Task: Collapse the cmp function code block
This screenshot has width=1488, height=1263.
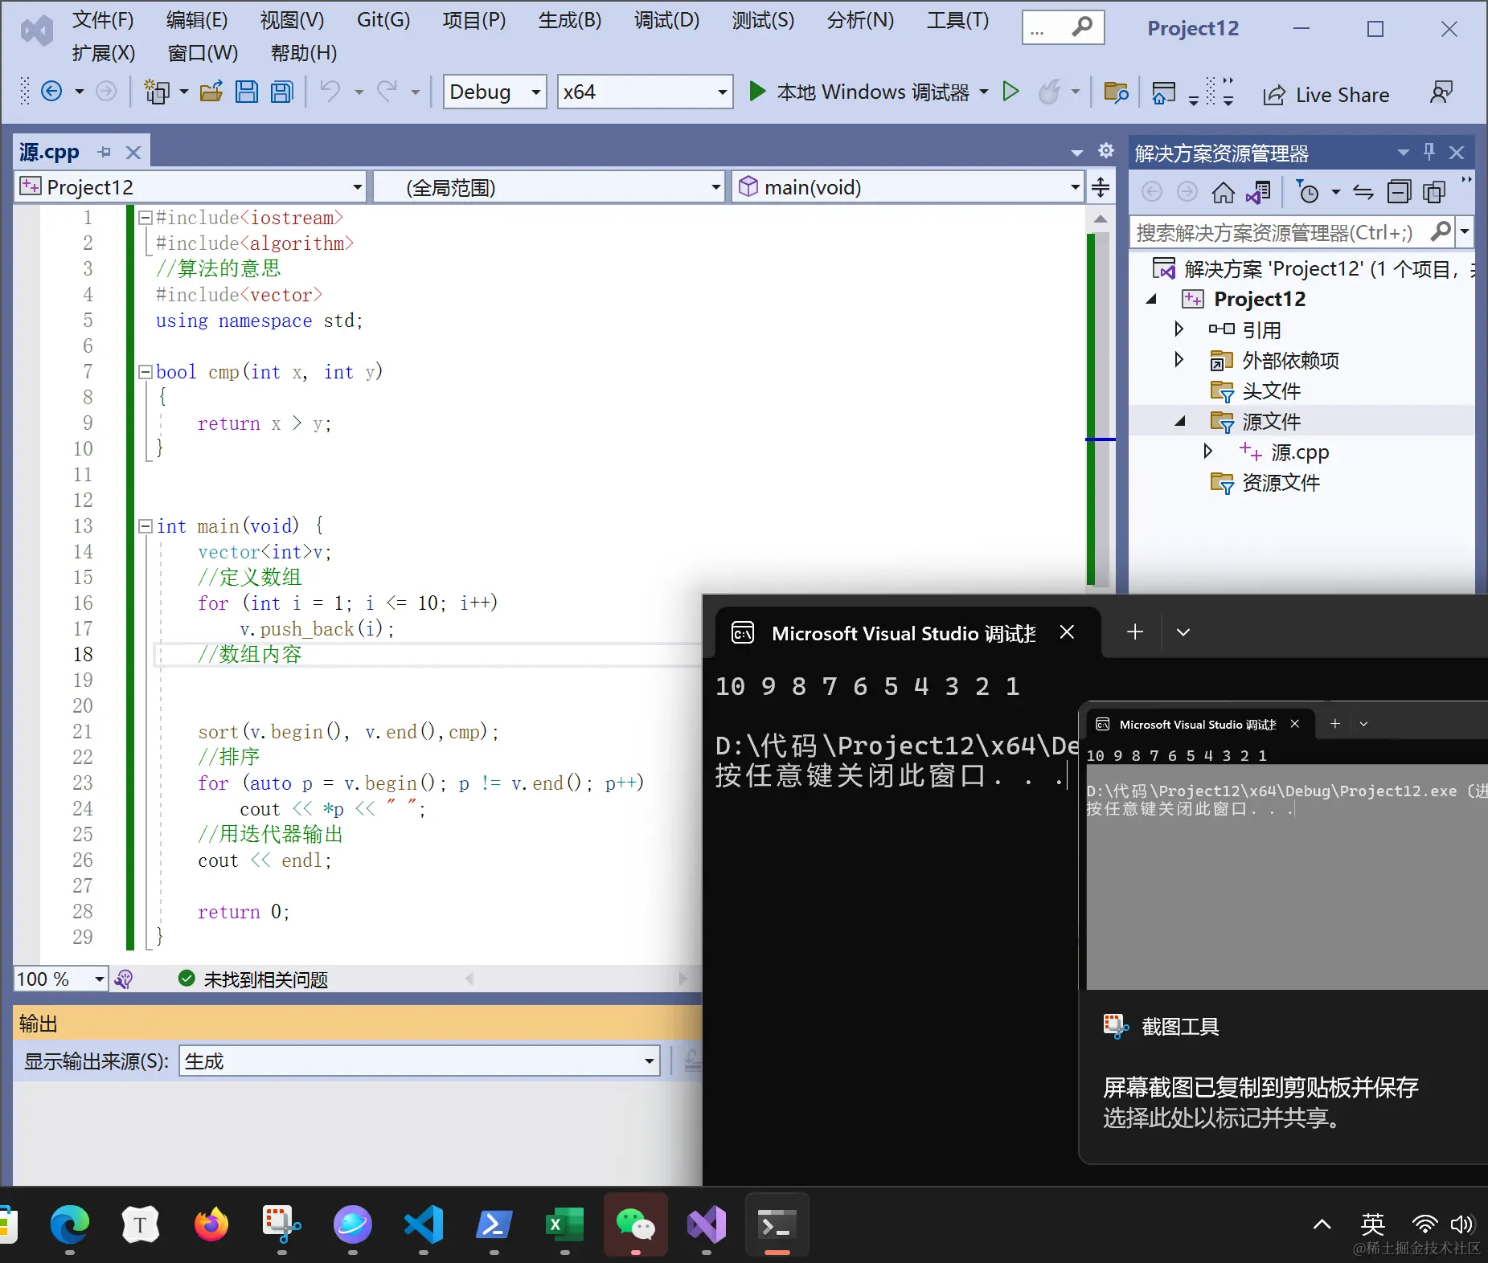Action: tap(146, 371)
